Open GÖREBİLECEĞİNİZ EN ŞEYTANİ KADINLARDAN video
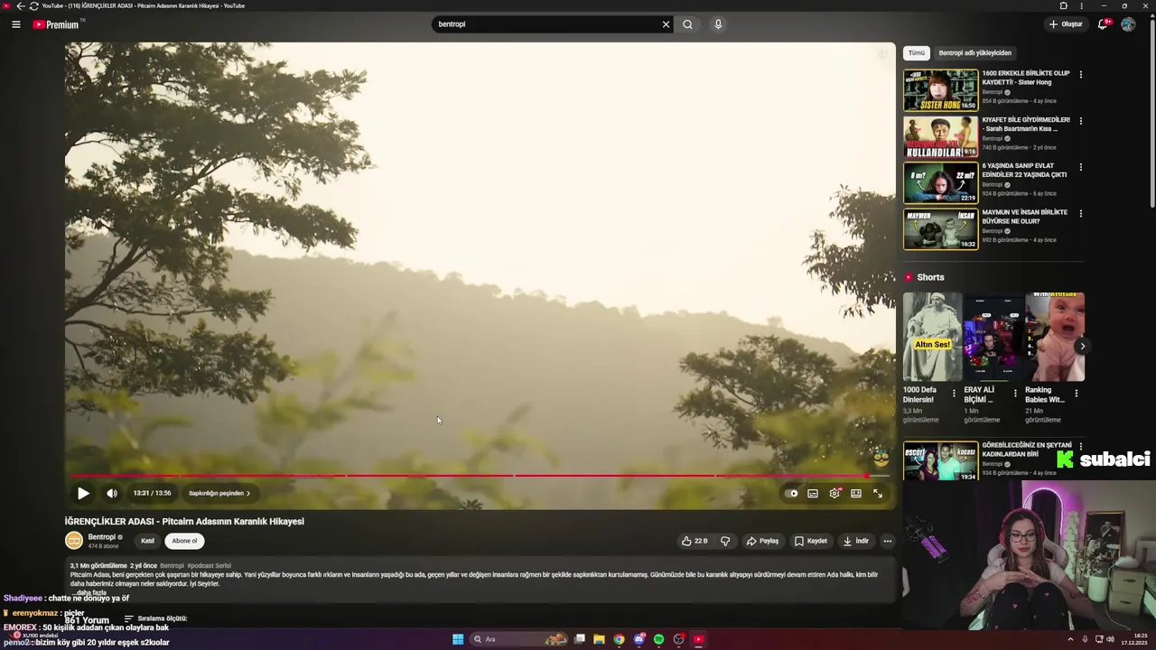The height and width of the screenshot is (650, 1156). coord(940,460)
